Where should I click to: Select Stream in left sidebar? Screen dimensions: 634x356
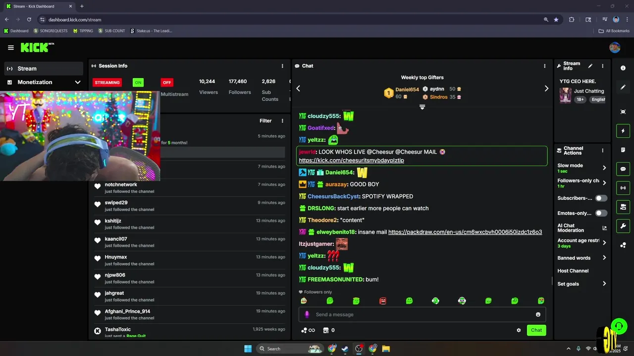pyautogui.click(x=44, y=69)
